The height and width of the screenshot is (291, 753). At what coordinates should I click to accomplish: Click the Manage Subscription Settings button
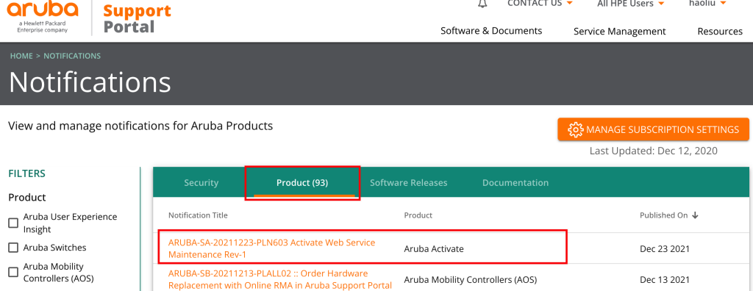tap(653, 129)
